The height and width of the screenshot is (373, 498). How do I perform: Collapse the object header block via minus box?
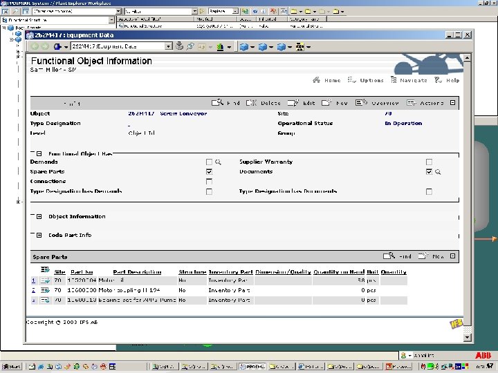tap(453, 103)
